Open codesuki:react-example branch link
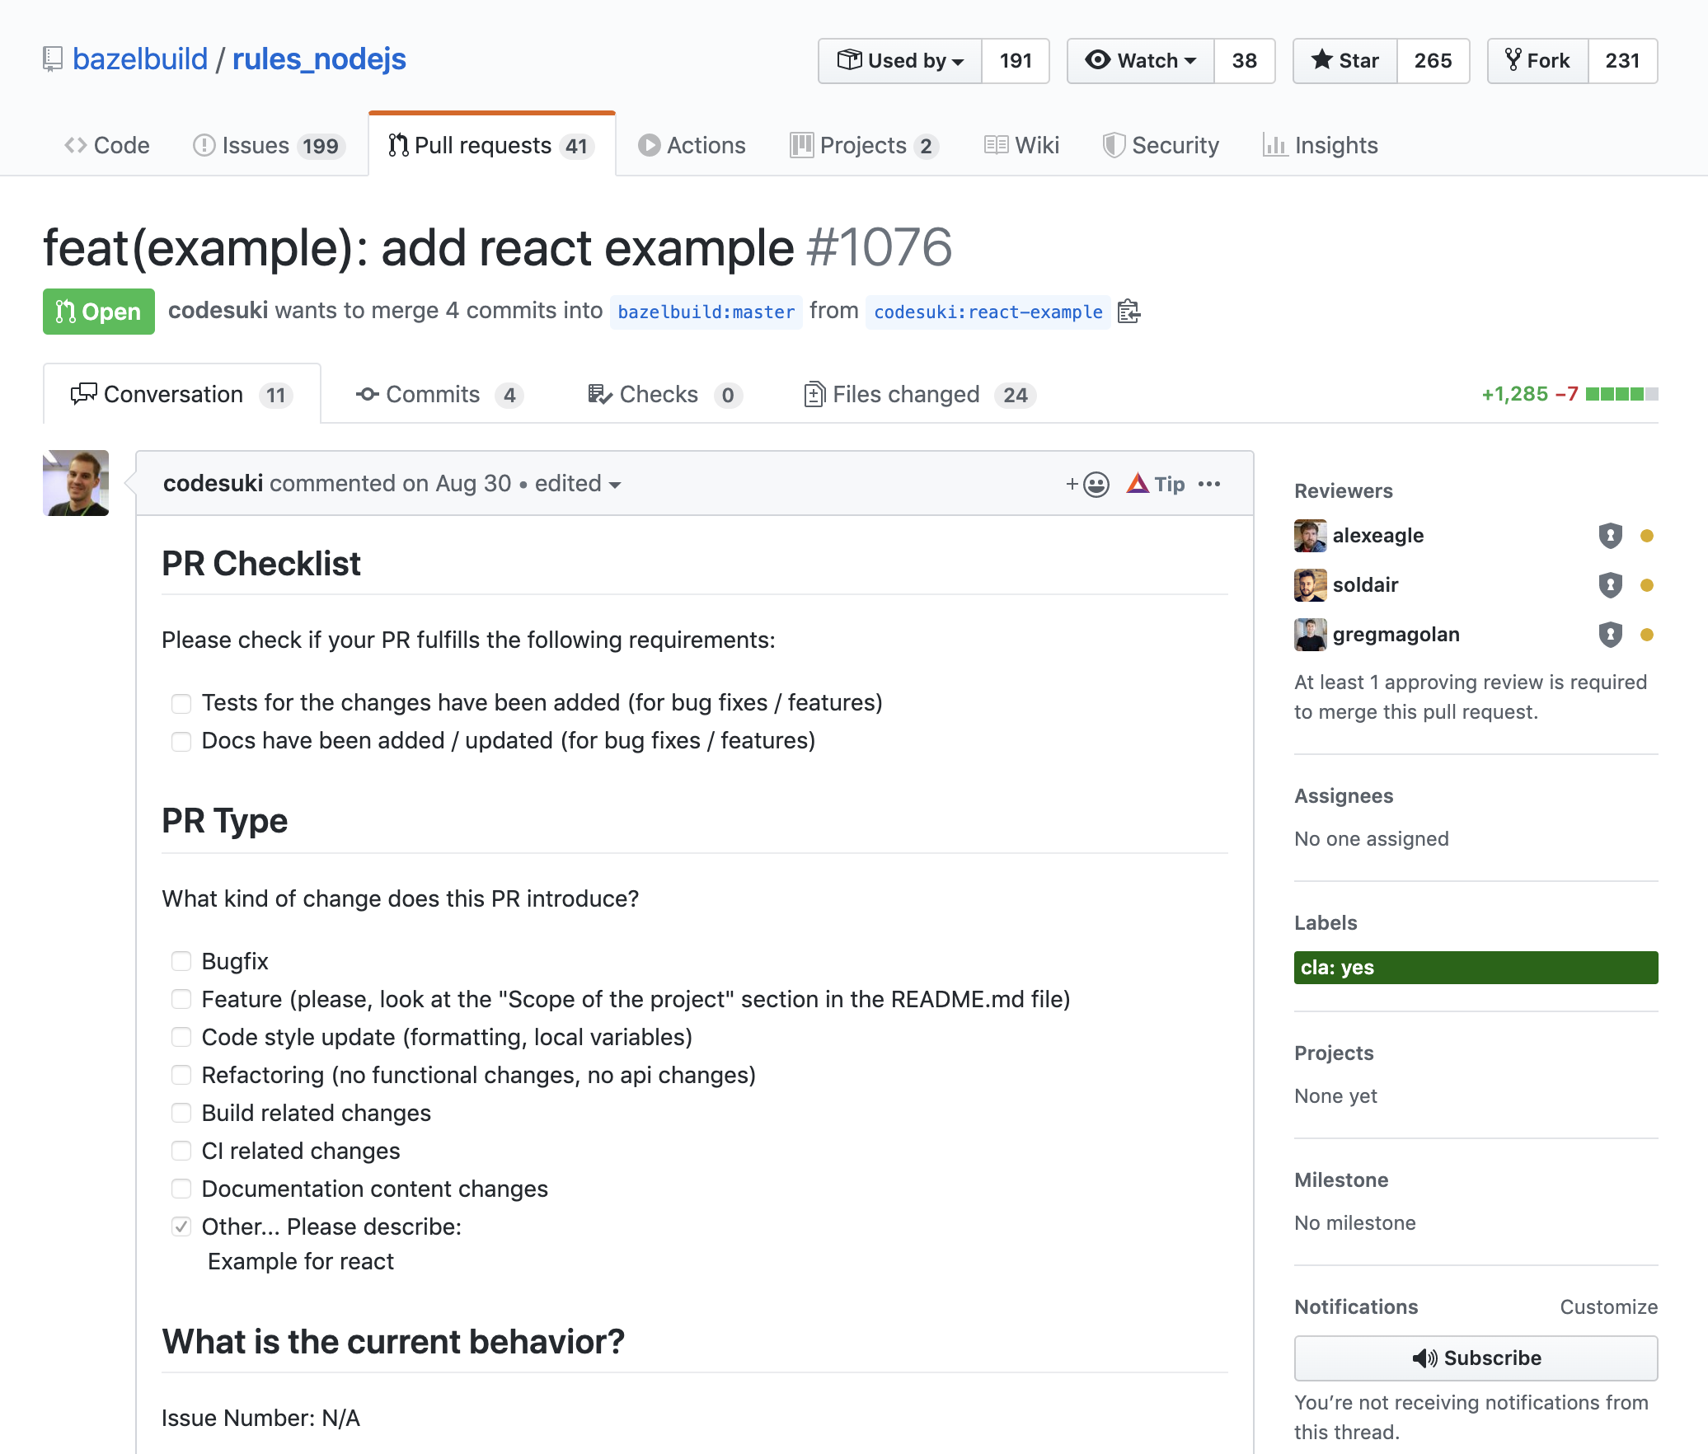The width and height of the screenshot is (1708, 1454). click(988, 312)
